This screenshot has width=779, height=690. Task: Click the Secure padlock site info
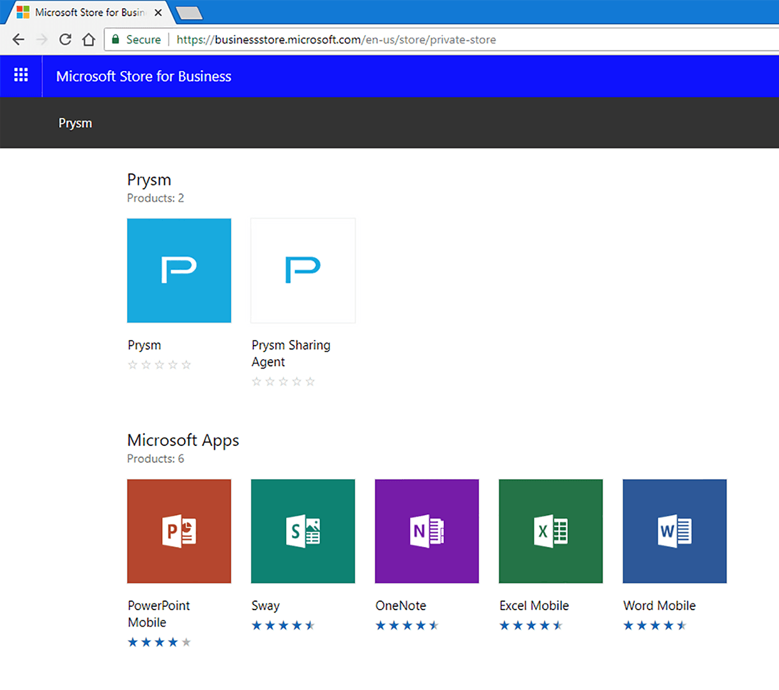click(136, 40)
